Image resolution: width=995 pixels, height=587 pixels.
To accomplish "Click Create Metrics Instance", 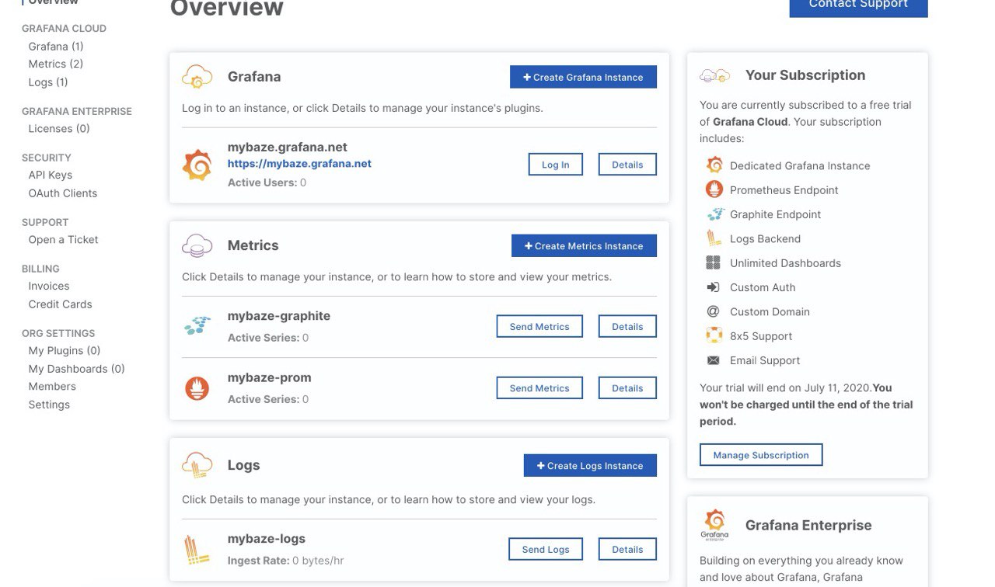I will coord(584,245).
